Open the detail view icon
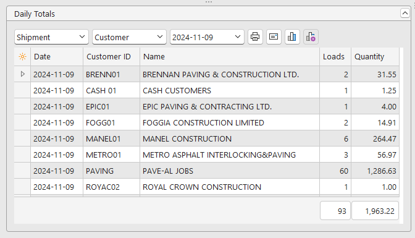 click(274, 36)
